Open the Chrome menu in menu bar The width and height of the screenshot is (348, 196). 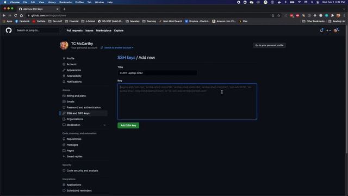pos(15,2)
